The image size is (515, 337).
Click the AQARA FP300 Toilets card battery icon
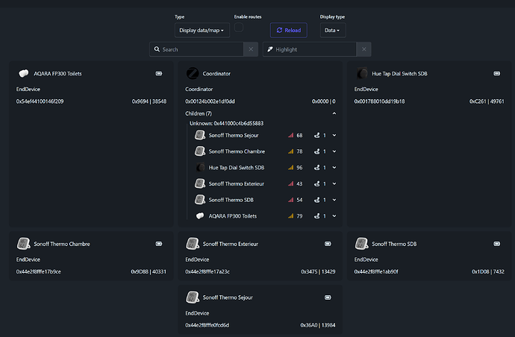click(x=159, y=74)
